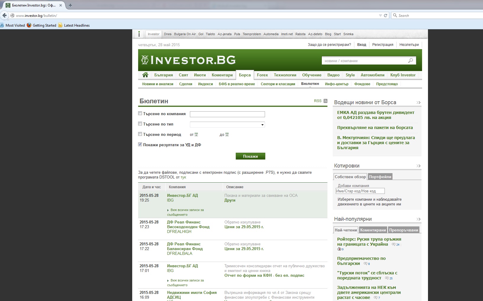Close the Бюлетин Investor.bg tab

[x=61, y=5]
